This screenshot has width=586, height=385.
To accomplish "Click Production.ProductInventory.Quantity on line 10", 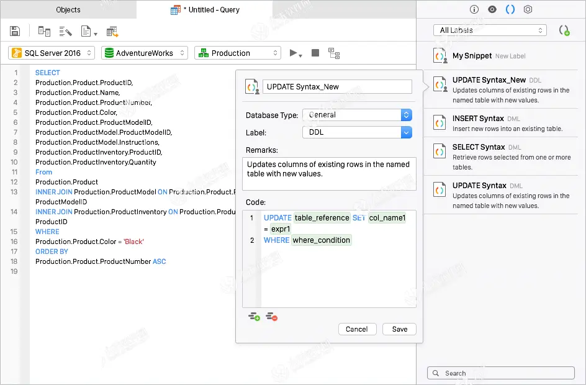I will 96,162.
